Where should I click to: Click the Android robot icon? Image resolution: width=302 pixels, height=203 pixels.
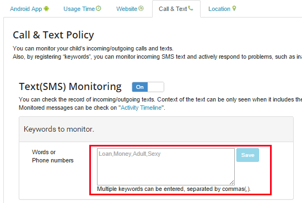(46, 9)
